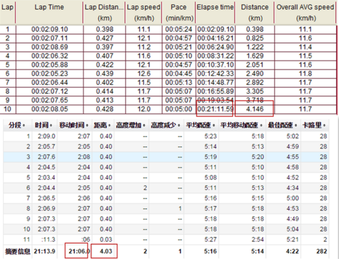339x259 pixels.
Task: Sort by the "Lap speed" column header
Action: coord(144,8)
